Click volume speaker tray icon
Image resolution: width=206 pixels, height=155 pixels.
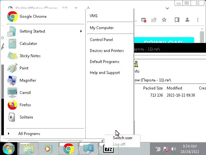173,149
